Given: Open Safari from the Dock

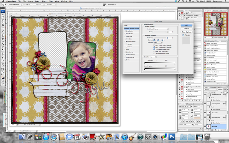Looking at the screenshot, I should click(x=54, y=137).
